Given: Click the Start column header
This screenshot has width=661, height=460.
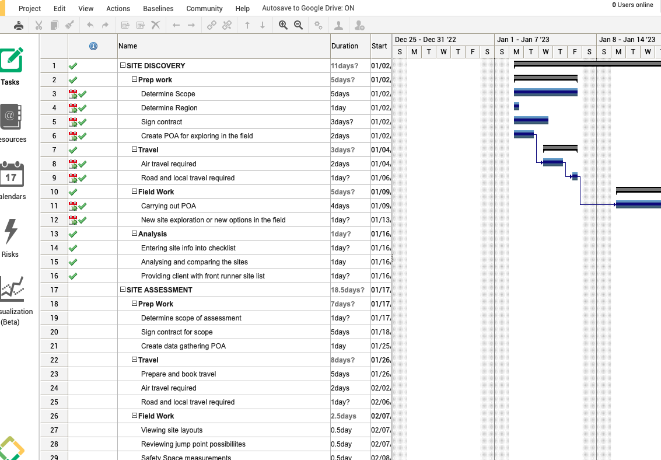Looking at the screenshot, I should click(380, 46).
